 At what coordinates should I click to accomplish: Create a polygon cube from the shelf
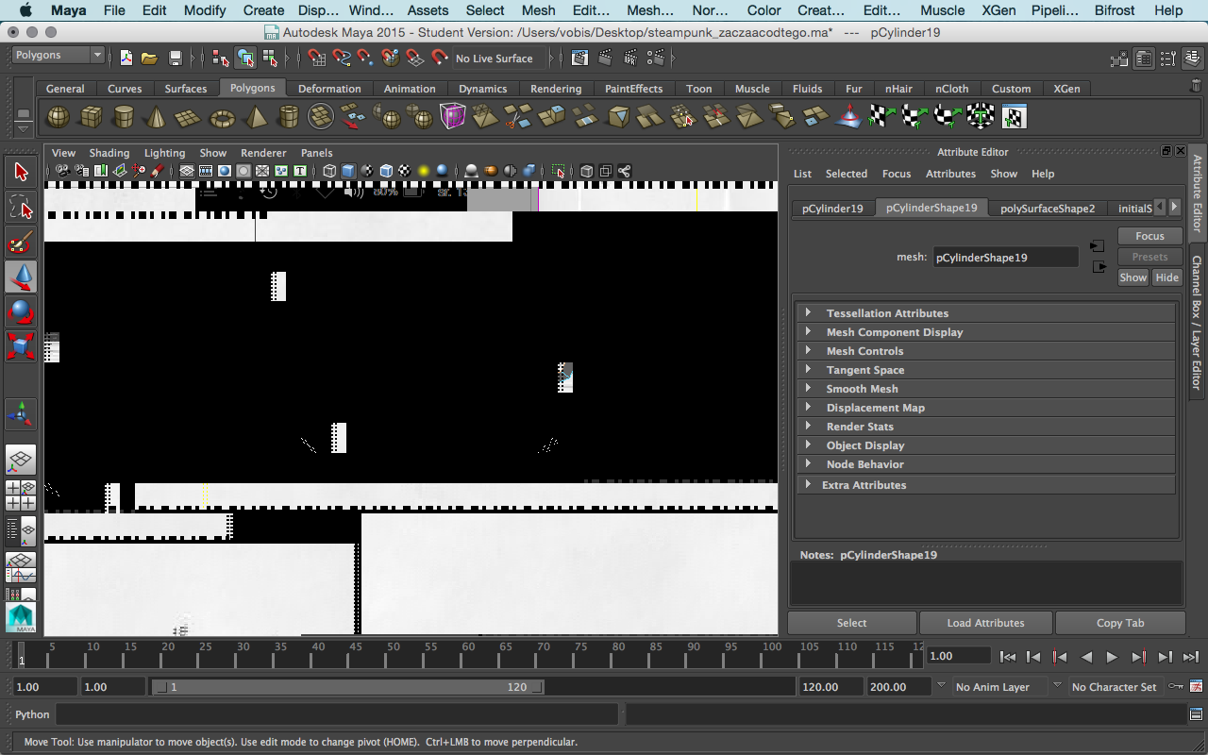click(x=91, y=117)
